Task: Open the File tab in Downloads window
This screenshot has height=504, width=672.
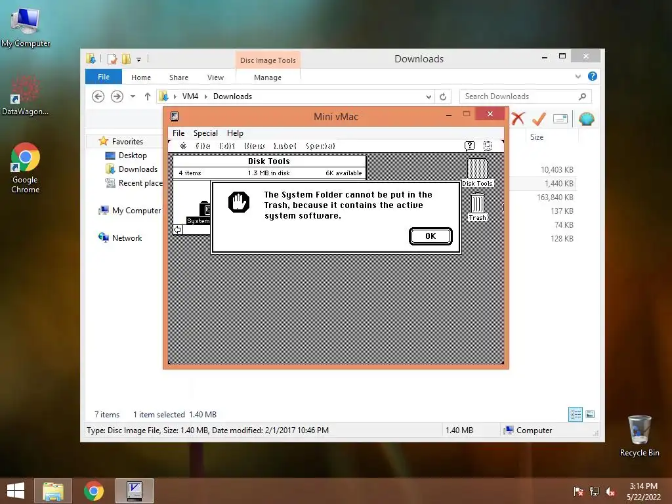Action: 104,77
